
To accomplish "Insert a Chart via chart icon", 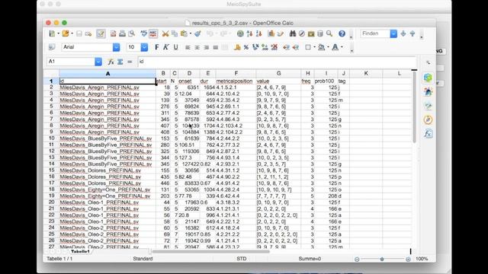I will coord(271,33).
